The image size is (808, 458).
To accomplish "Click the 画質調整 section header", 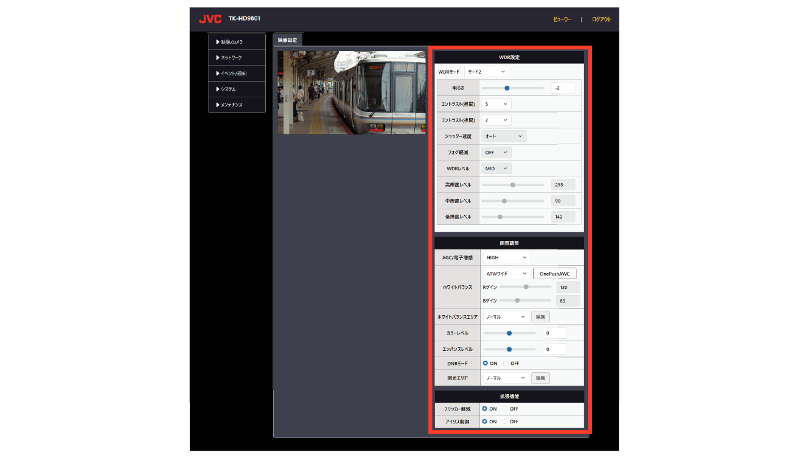I will [509, 243].
